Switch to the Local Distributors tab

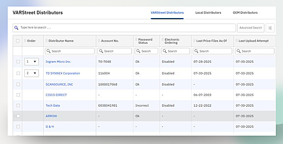pyautogui.click(x=208, y=12)
